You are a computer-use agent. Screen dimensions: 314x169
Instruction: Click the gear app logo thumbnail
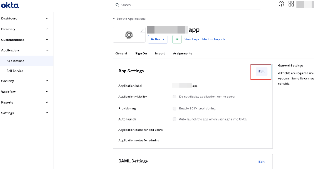pyautogui.click(x=129, y=35)
